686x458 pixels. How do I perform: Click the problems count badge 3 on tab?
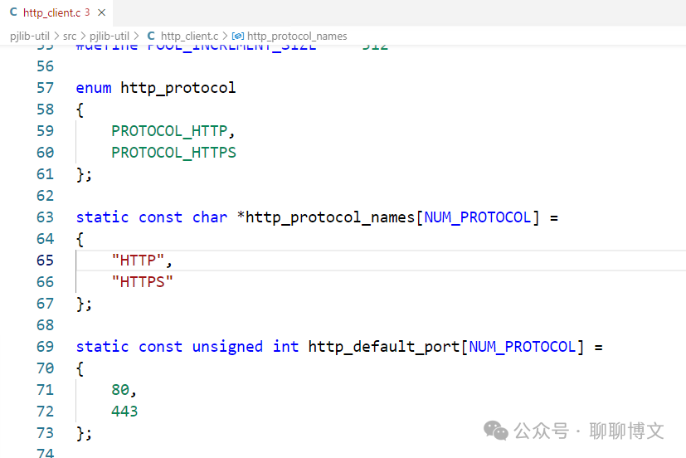point(87,12)
